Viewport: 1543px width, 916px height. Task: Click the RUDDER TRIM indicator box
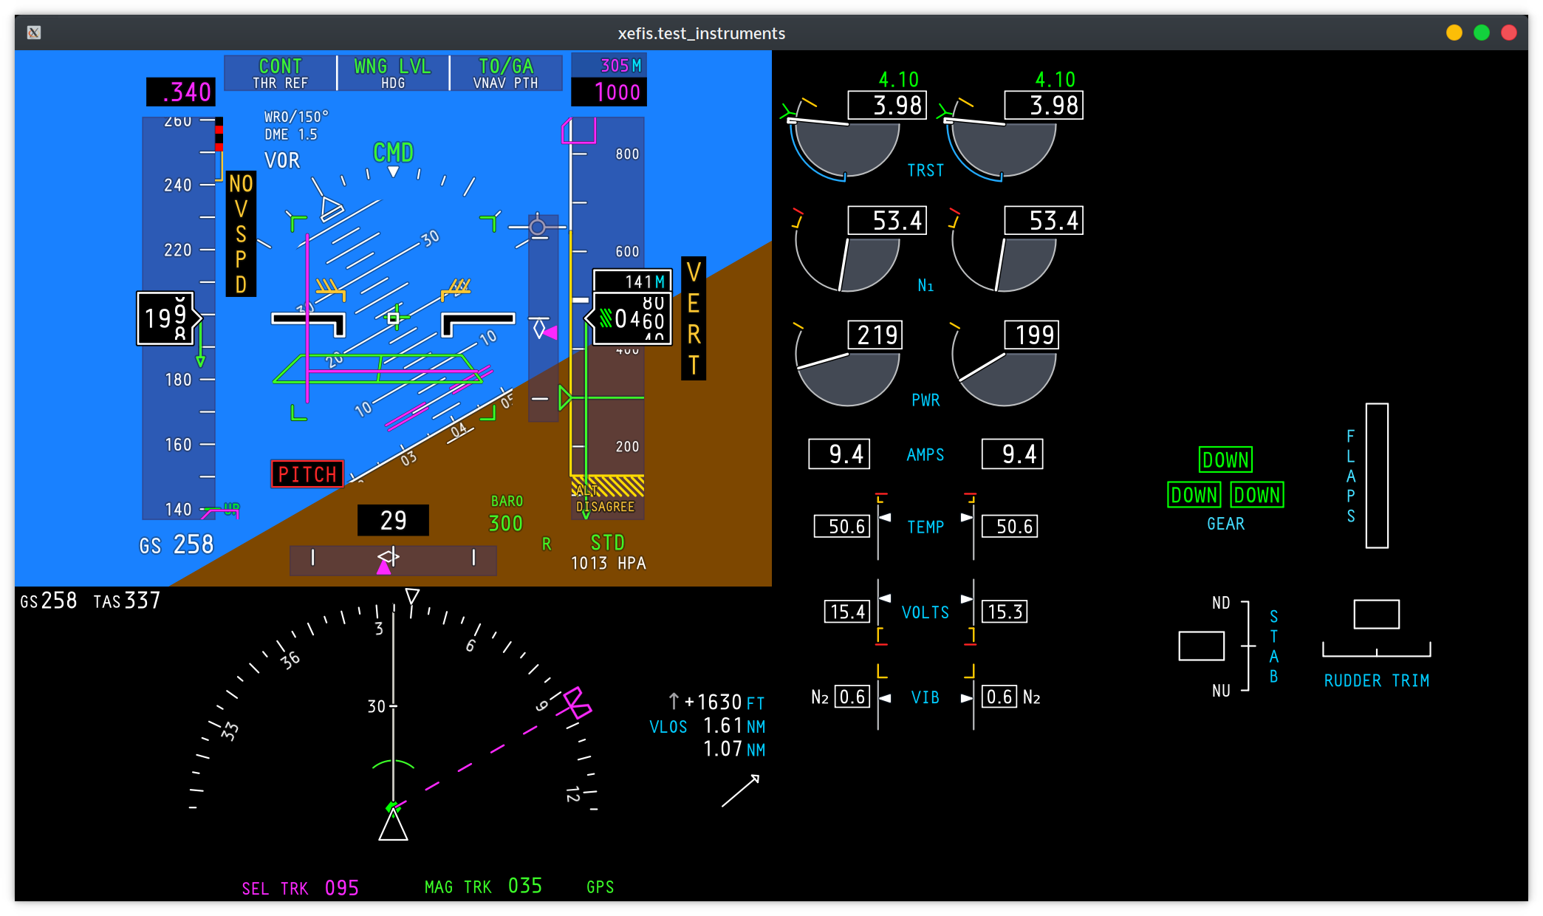point(1376,614)
